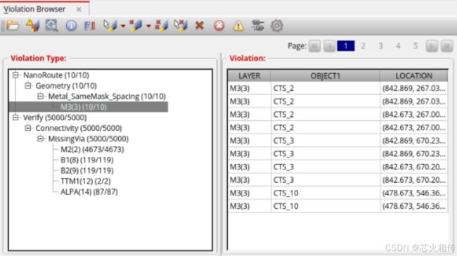Select Metal_SameMask_Spacing (10/10) item
457x256 pixels.
[x=107, y=96]
